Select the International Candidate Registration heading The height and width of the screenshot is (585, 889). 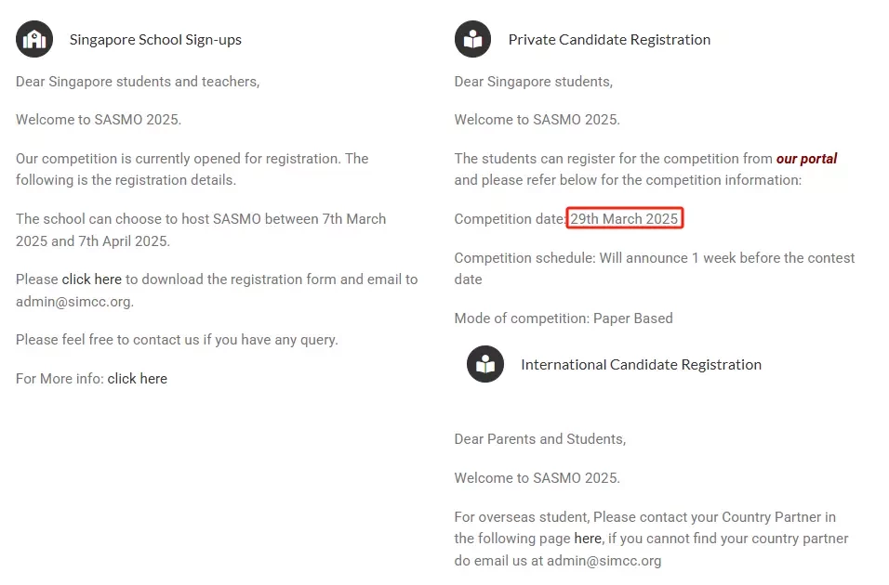(642, 365)
